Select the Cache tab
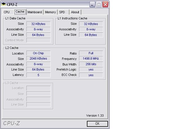The height and width of the screenshot is (129, 180). (x=20, y=12)
